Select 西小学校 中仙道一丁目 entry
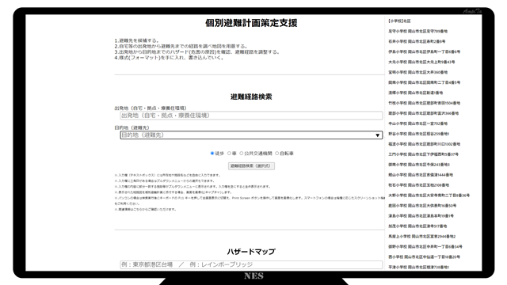The image size is (507, 285). (x=424, y=257)
